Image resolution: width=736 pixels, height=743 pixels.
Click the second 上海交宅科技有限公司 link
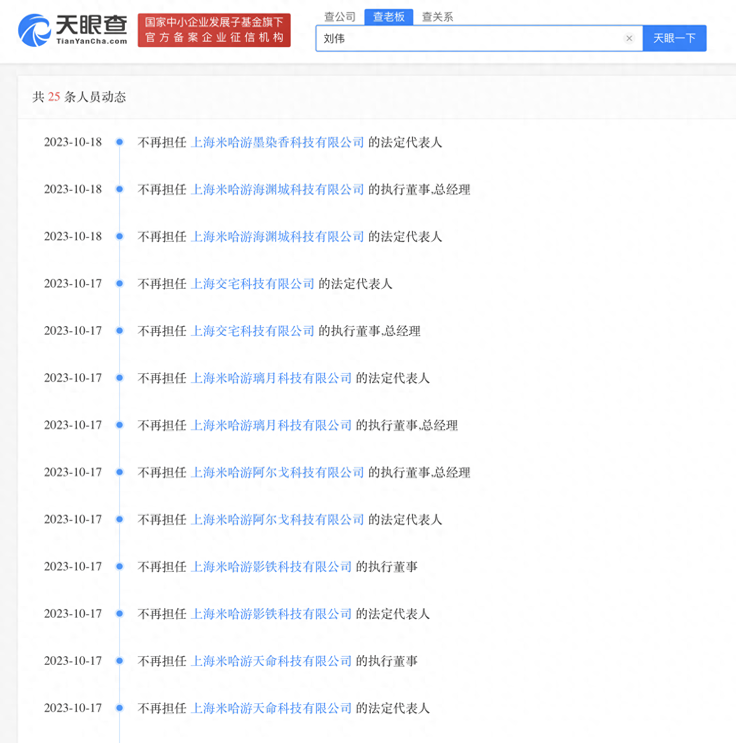click(252, 331)
